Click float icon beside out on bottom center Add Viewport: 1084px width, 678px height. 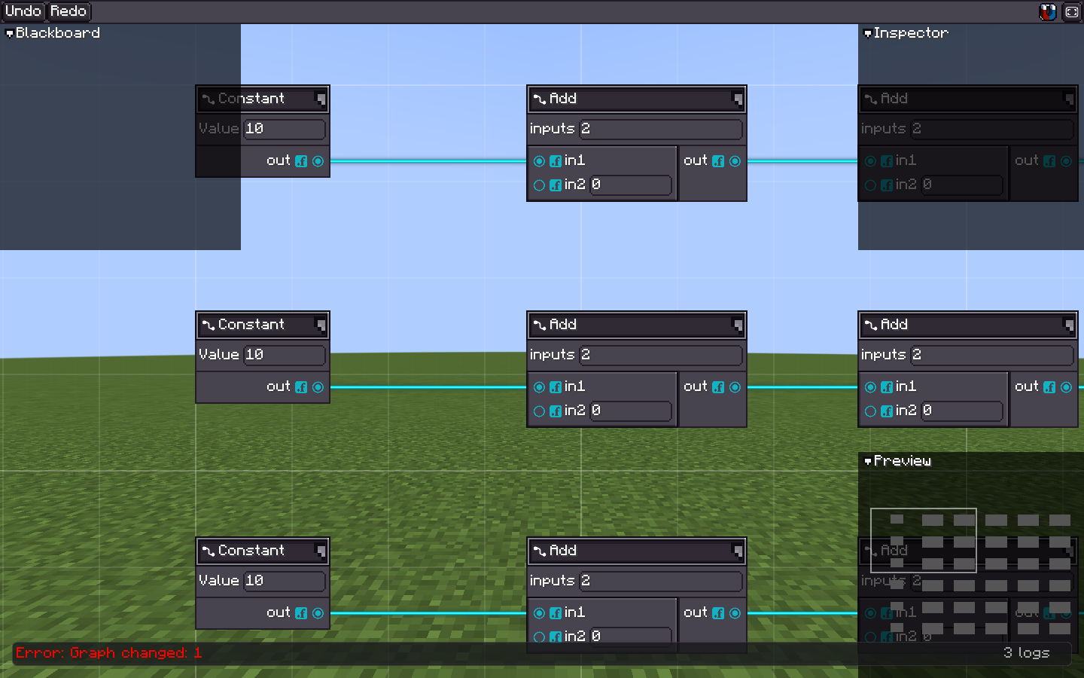pos(718,613)
